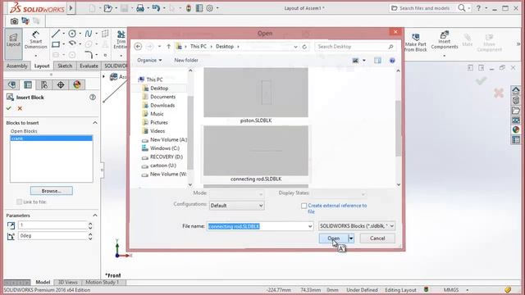
Task: Click New folder in dialog toolbar
Action: coord(186,60)
